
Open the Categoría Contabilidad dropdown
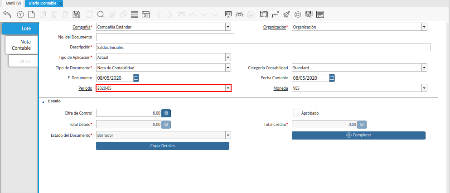point(424,68)
